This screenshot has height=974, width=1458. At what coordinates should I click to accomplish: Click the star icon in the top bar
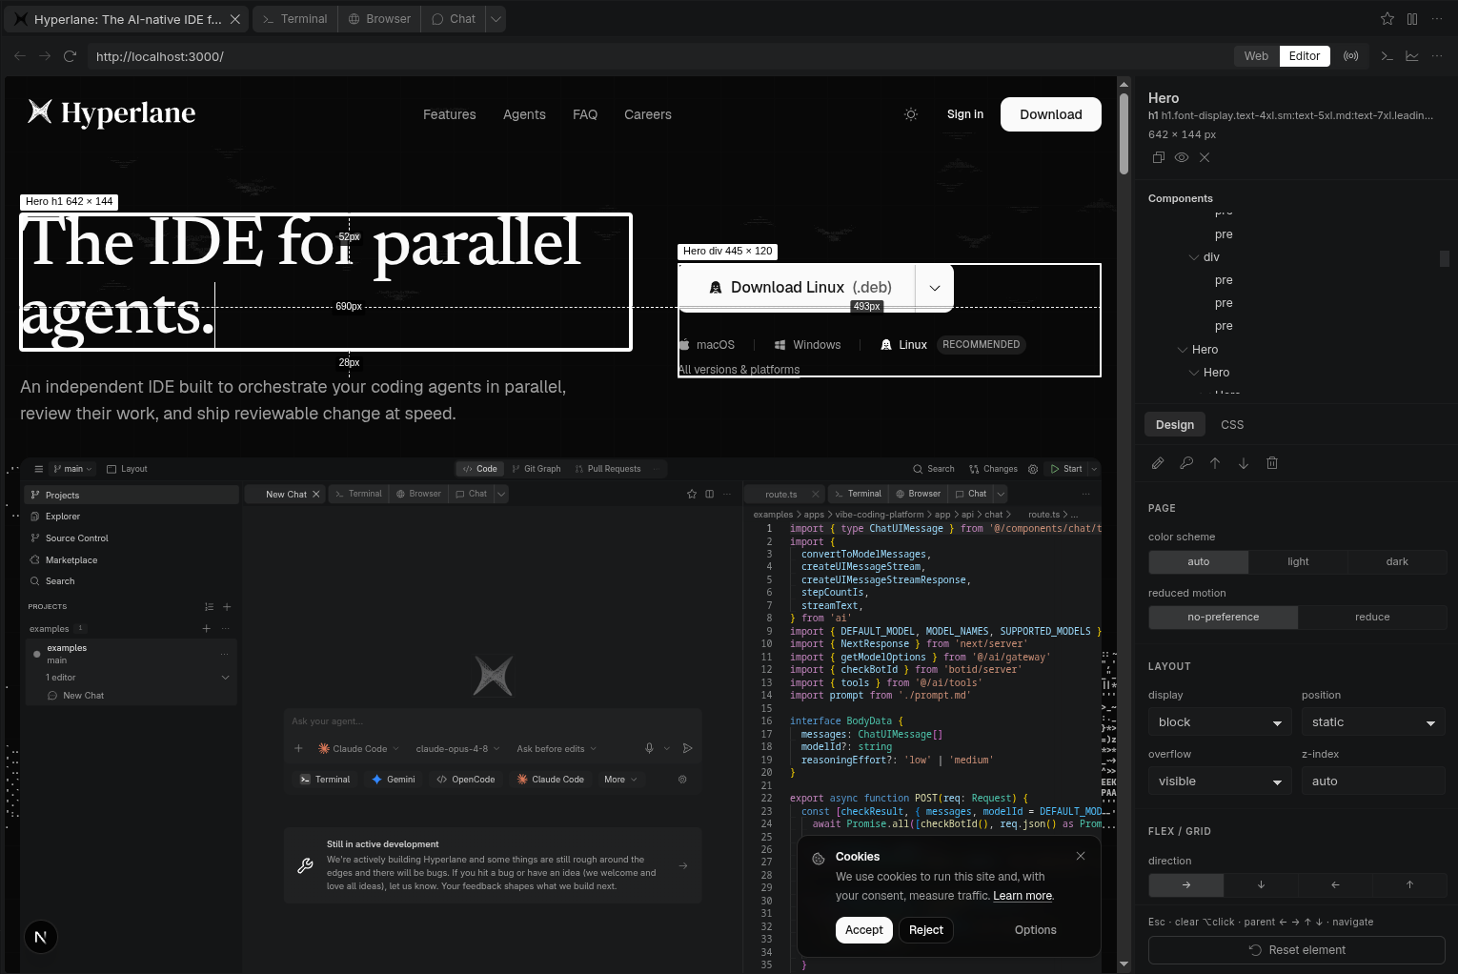coord(1387,18)
